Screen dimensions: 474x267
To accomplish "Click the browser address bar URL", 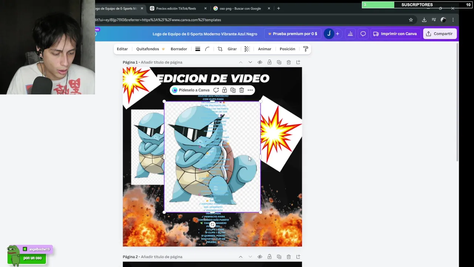I will tap(158, 20).
